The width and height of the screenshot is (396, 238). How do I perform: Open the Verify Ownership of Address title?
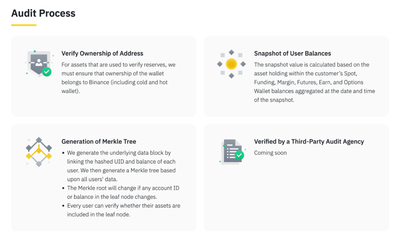point(102,53)
